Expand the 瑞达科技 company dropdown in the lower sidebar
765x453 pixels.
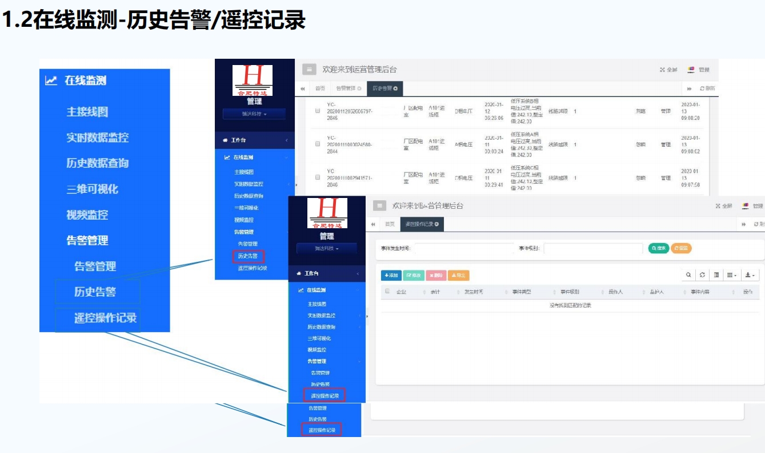(x=327, y=249)
